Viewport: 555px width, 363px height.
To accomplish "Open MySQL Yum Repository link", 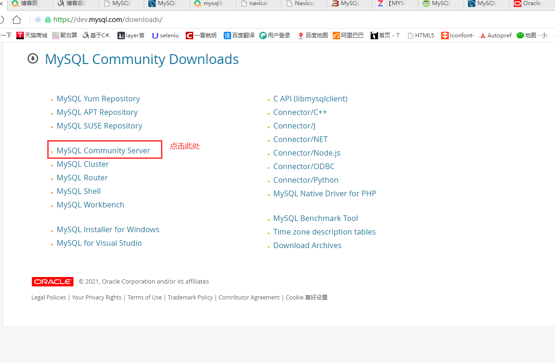I will (98, 99).
